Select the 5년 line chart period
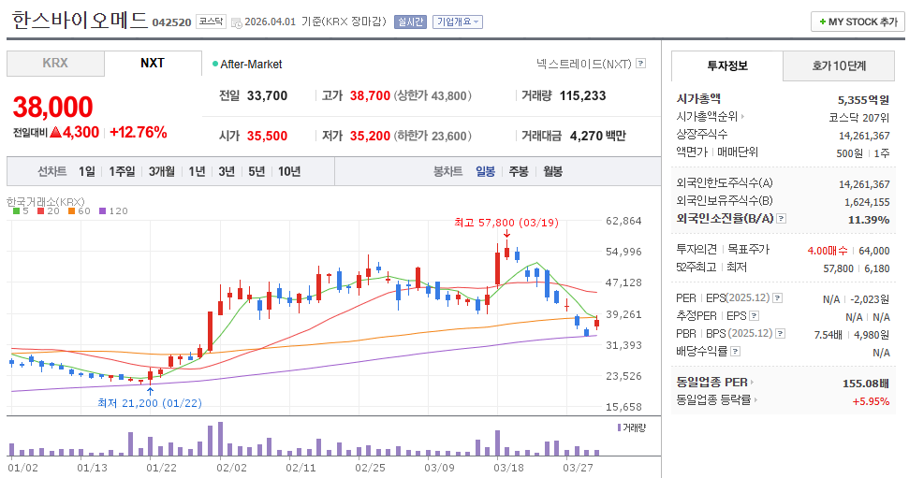909x478 pixels. 257,171
